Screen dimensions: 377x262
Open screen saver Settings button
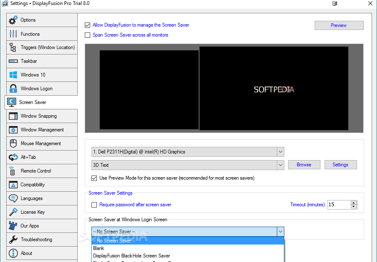[341, 165]
